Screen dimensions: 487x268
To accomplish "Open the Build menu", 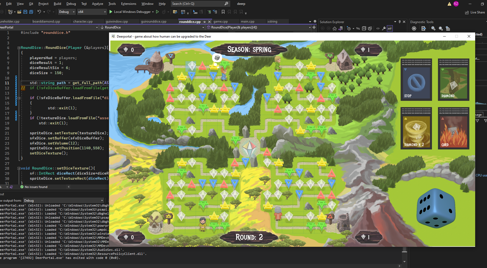I will click(x=57, y=4).
